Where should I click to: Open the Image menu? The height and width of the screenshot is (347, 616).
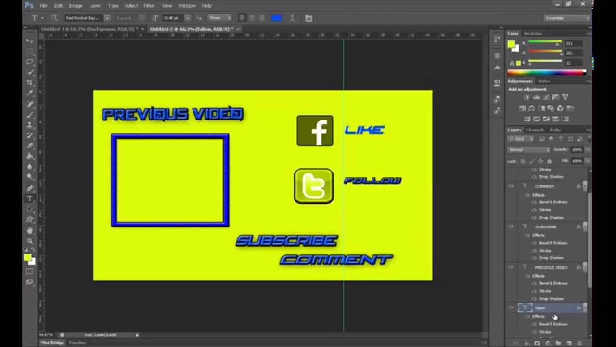(76, 5)
